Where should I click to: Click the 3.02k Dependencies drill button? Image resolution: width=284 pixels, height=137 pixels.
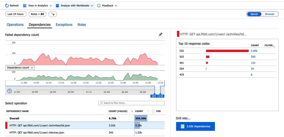pyautogui.click(x=195, y=126)
